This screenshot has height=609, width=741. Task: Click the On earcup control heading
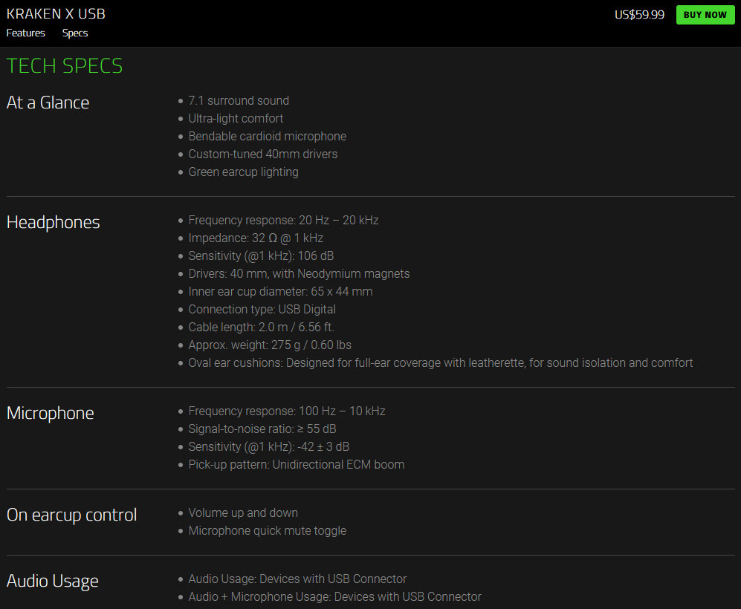(71, 515)
